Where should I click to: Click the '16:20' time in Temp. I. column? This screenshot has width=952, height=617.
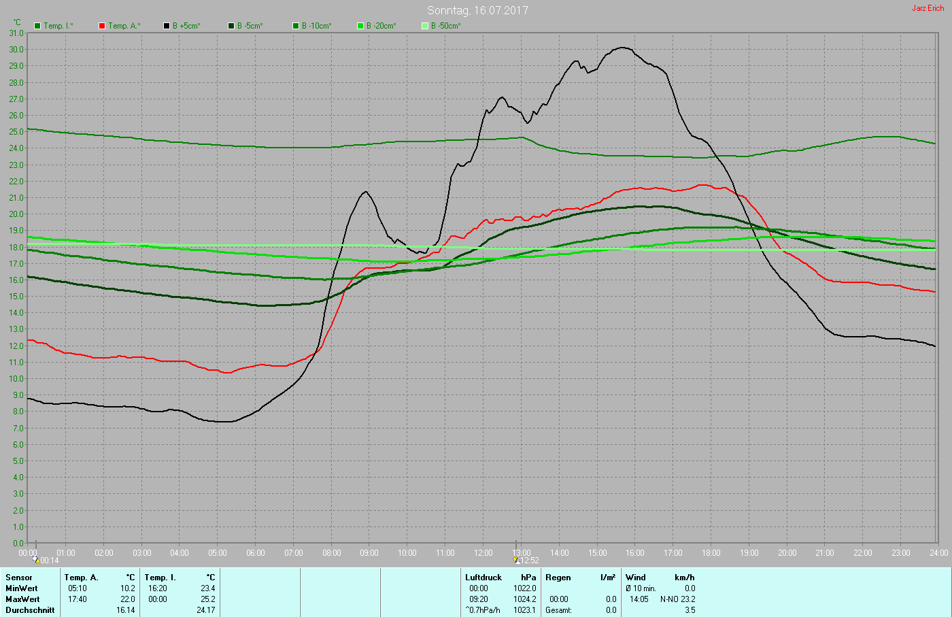158,588
